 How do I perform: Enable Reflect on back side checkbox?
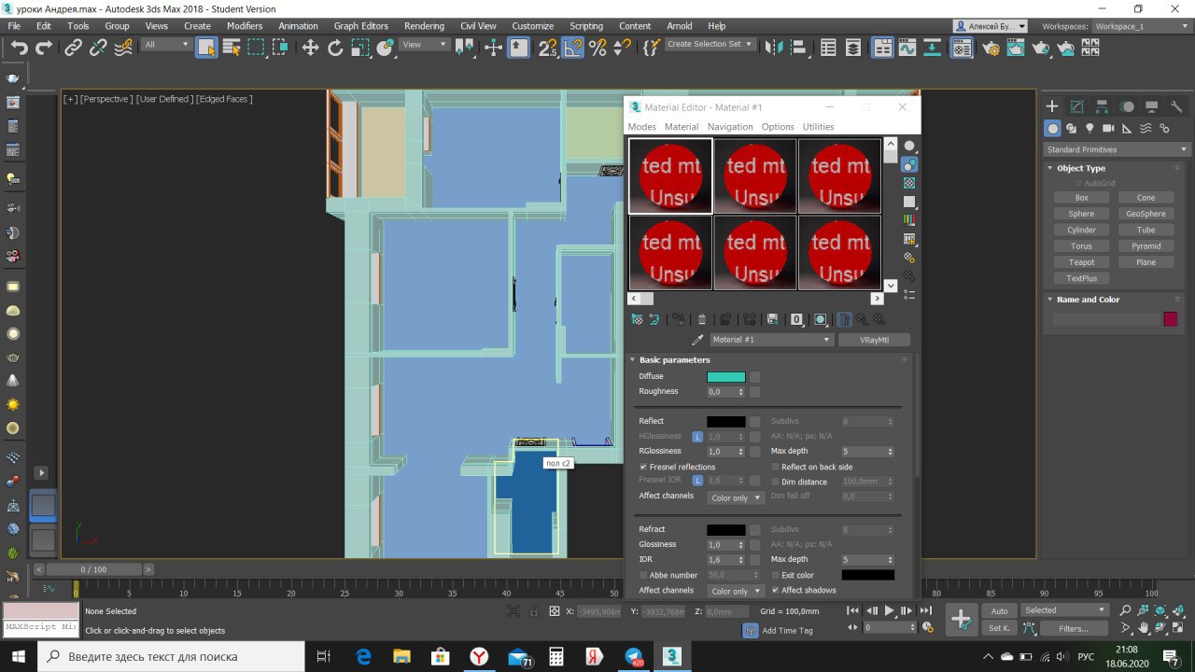pyautogui.click(x=775, y=467)
